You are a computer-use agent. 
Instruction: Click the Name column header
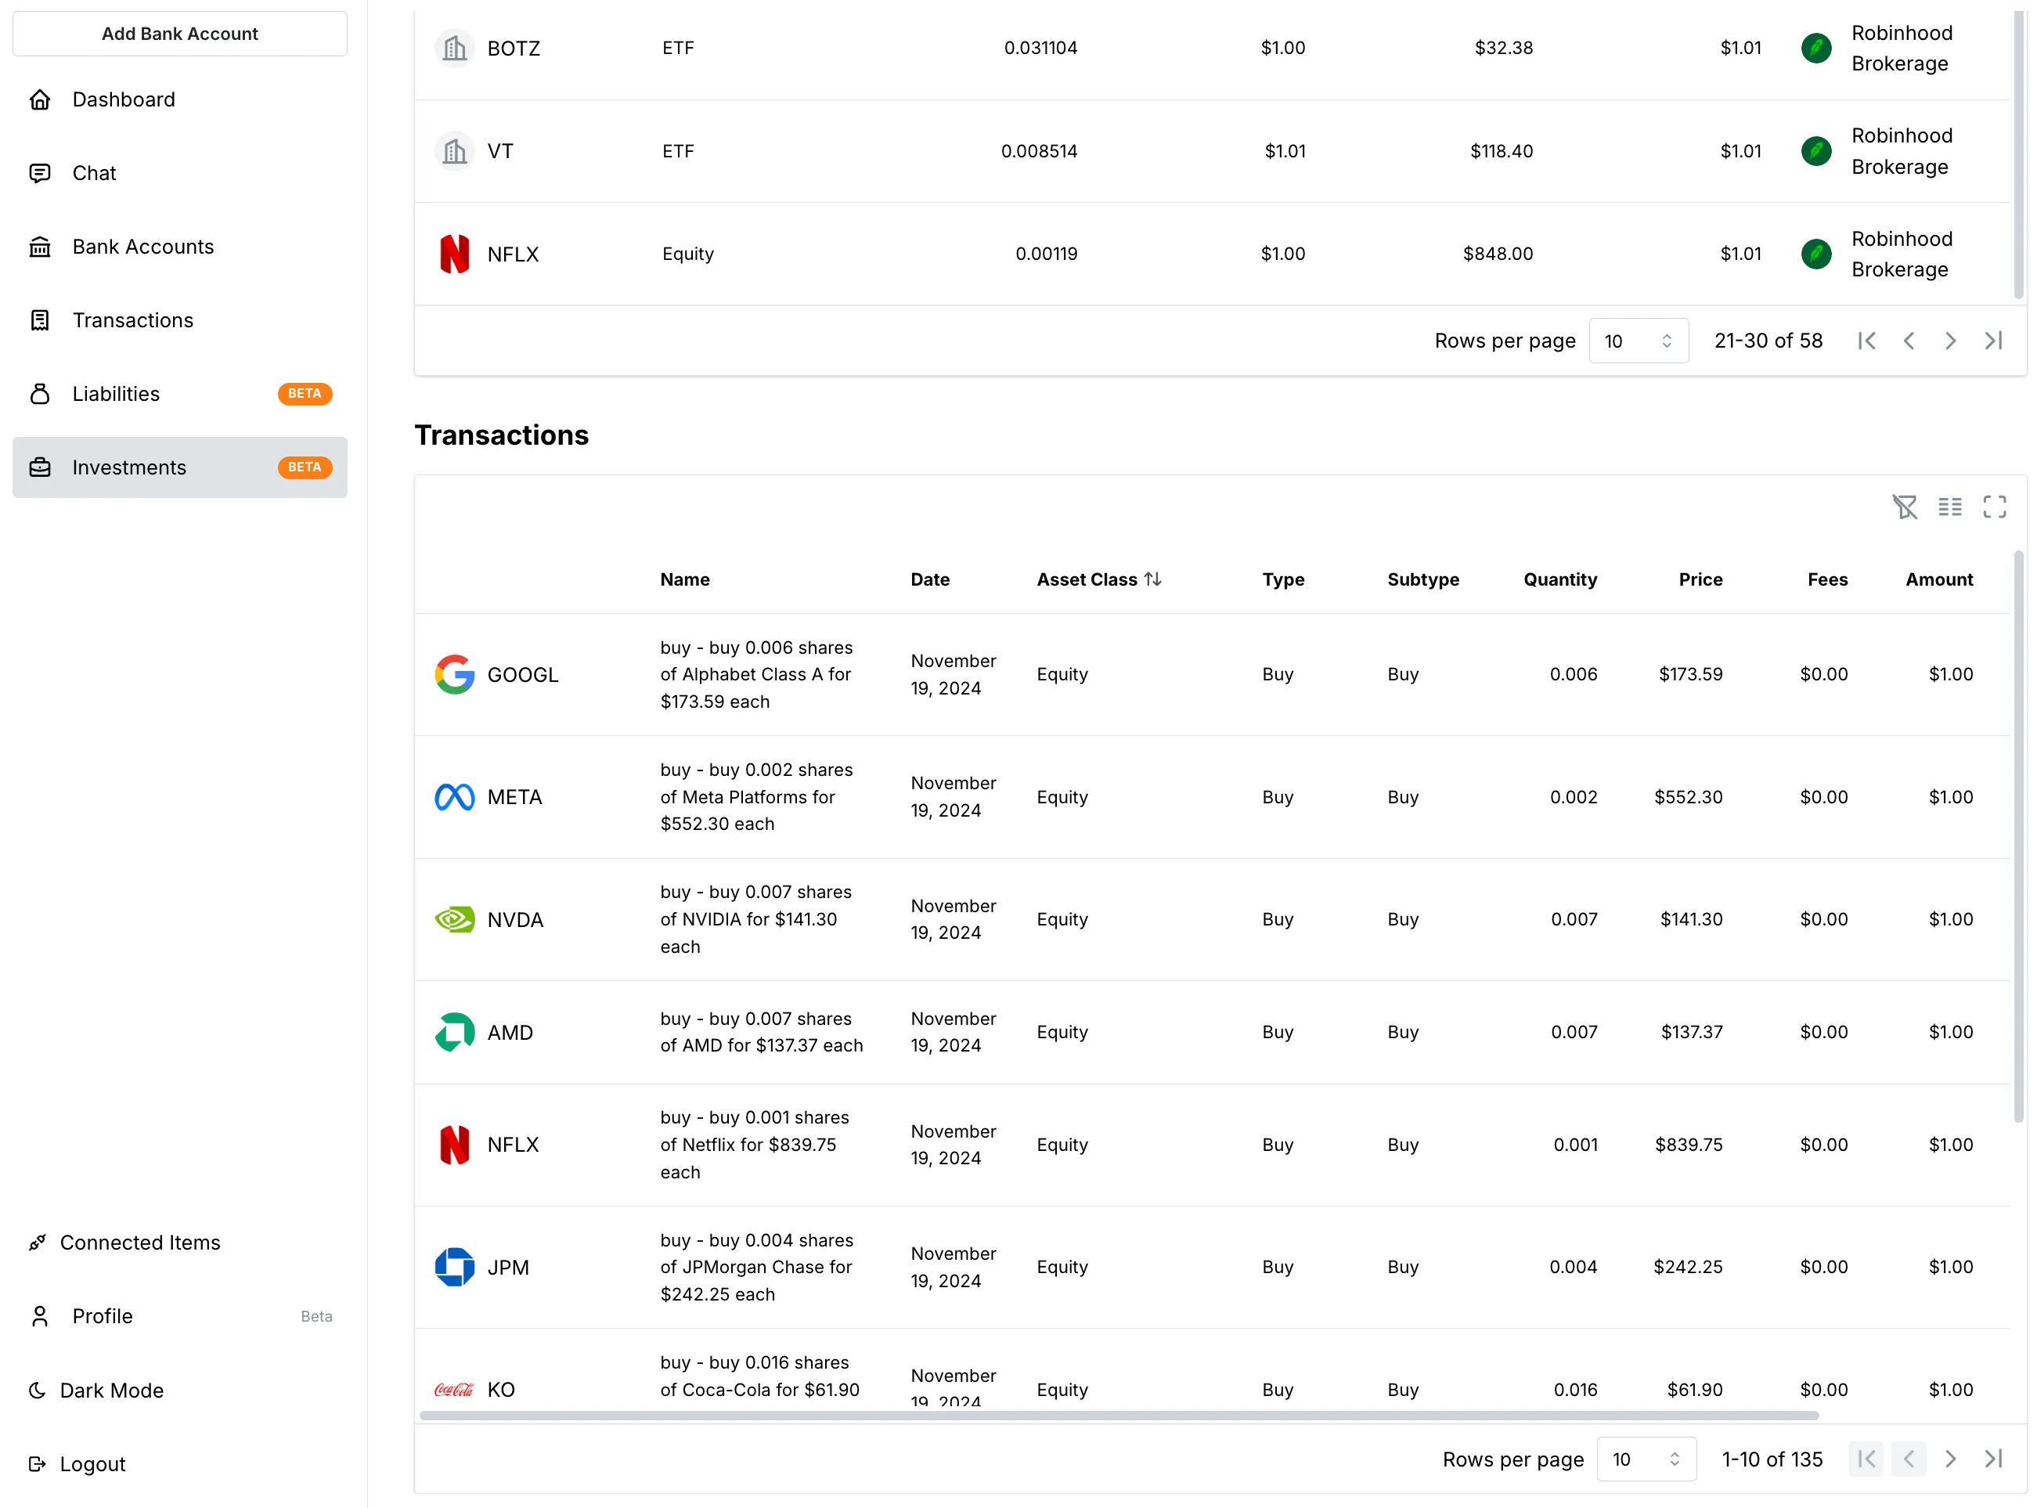(685, 579)
